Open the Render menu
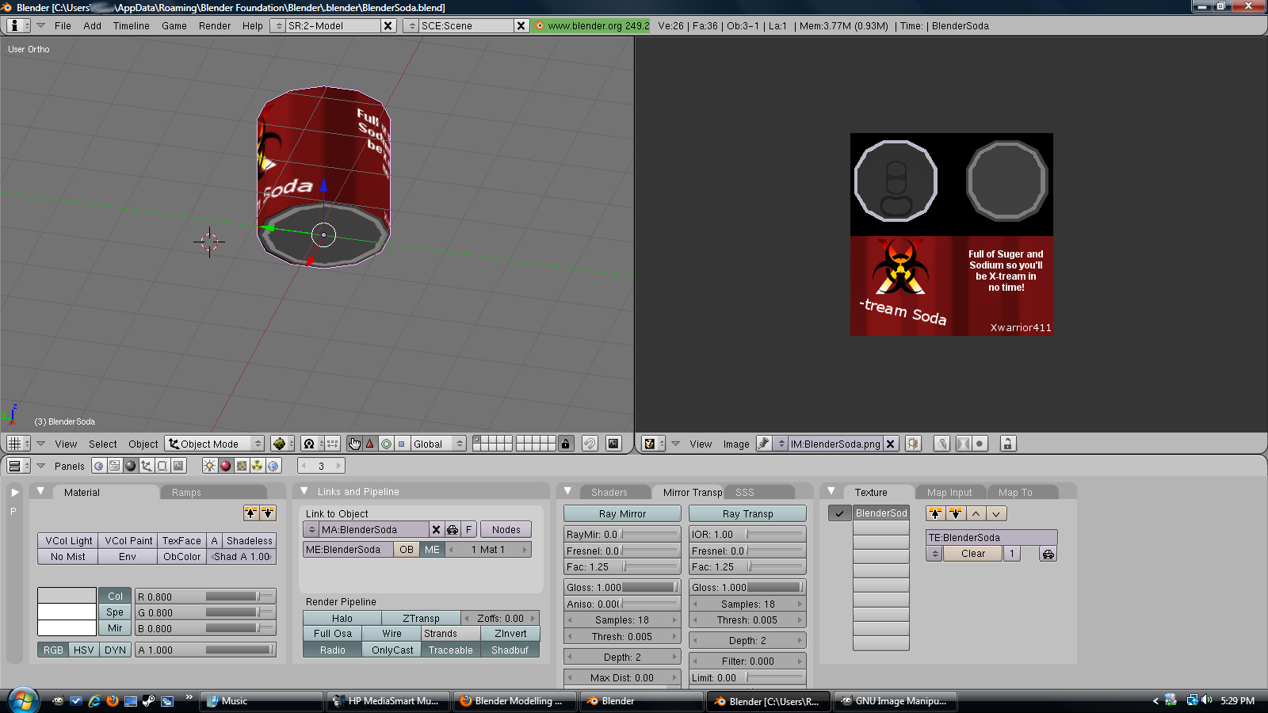 214,25
